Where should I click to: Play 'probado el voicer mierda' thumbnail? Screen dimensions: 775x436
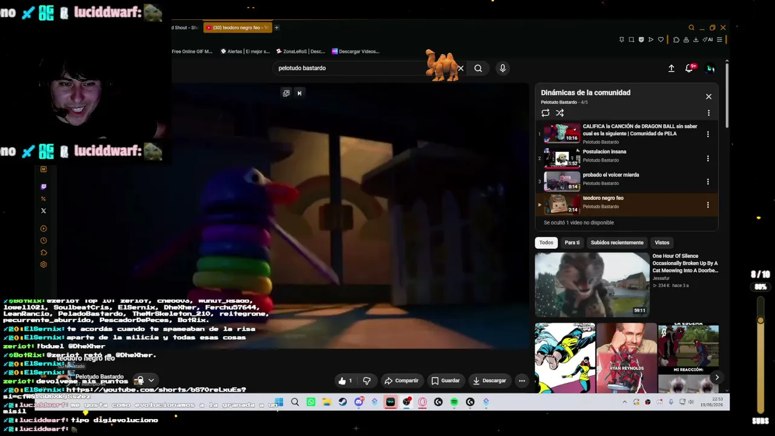pyautogui.click(x=562, y=182)
